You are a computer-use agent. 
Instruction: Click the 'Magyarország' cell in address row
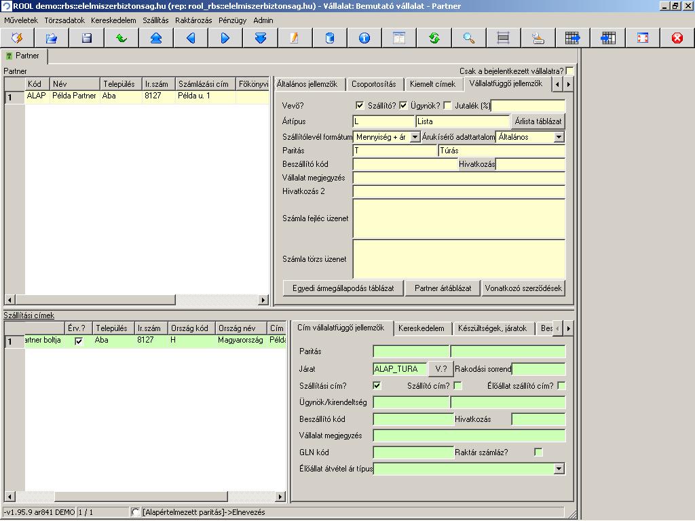pyautogui.click(x=240, y=341)
